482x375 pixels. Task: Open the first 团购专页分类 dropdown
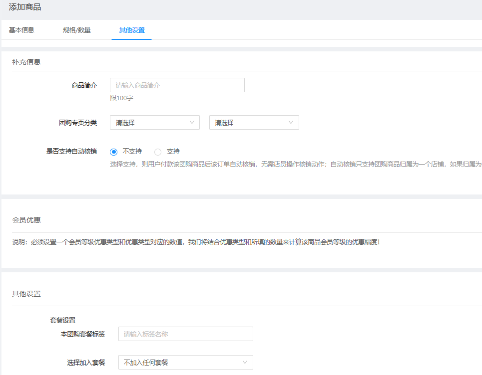(x=155, y=123)
